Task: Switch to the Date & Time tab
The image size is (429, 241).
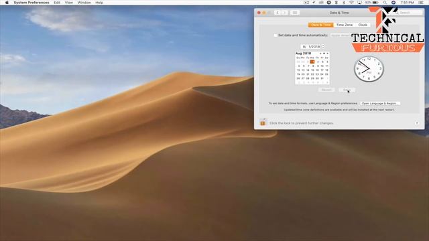Action: click(321, 25)
